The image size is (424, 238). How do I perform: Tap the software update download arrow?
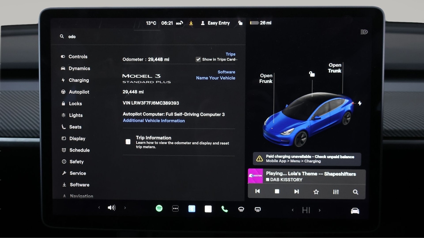click(191, 23)
